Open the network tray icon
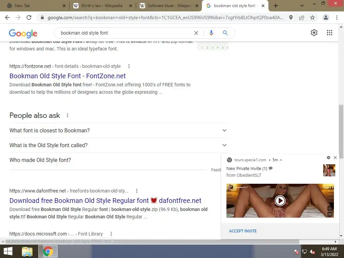344x258 pixels. pos(304,251)
